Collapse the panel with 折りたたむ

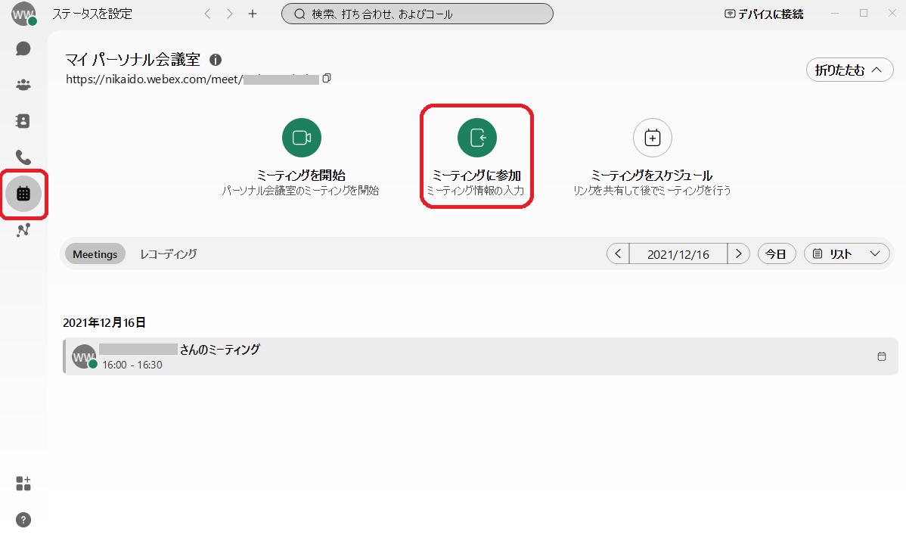point(849,70)
